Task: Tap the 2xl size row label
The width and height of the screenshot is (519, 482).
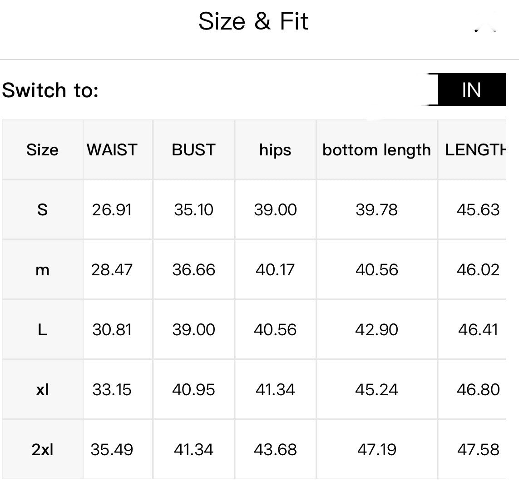Action: tap(42, 450)
